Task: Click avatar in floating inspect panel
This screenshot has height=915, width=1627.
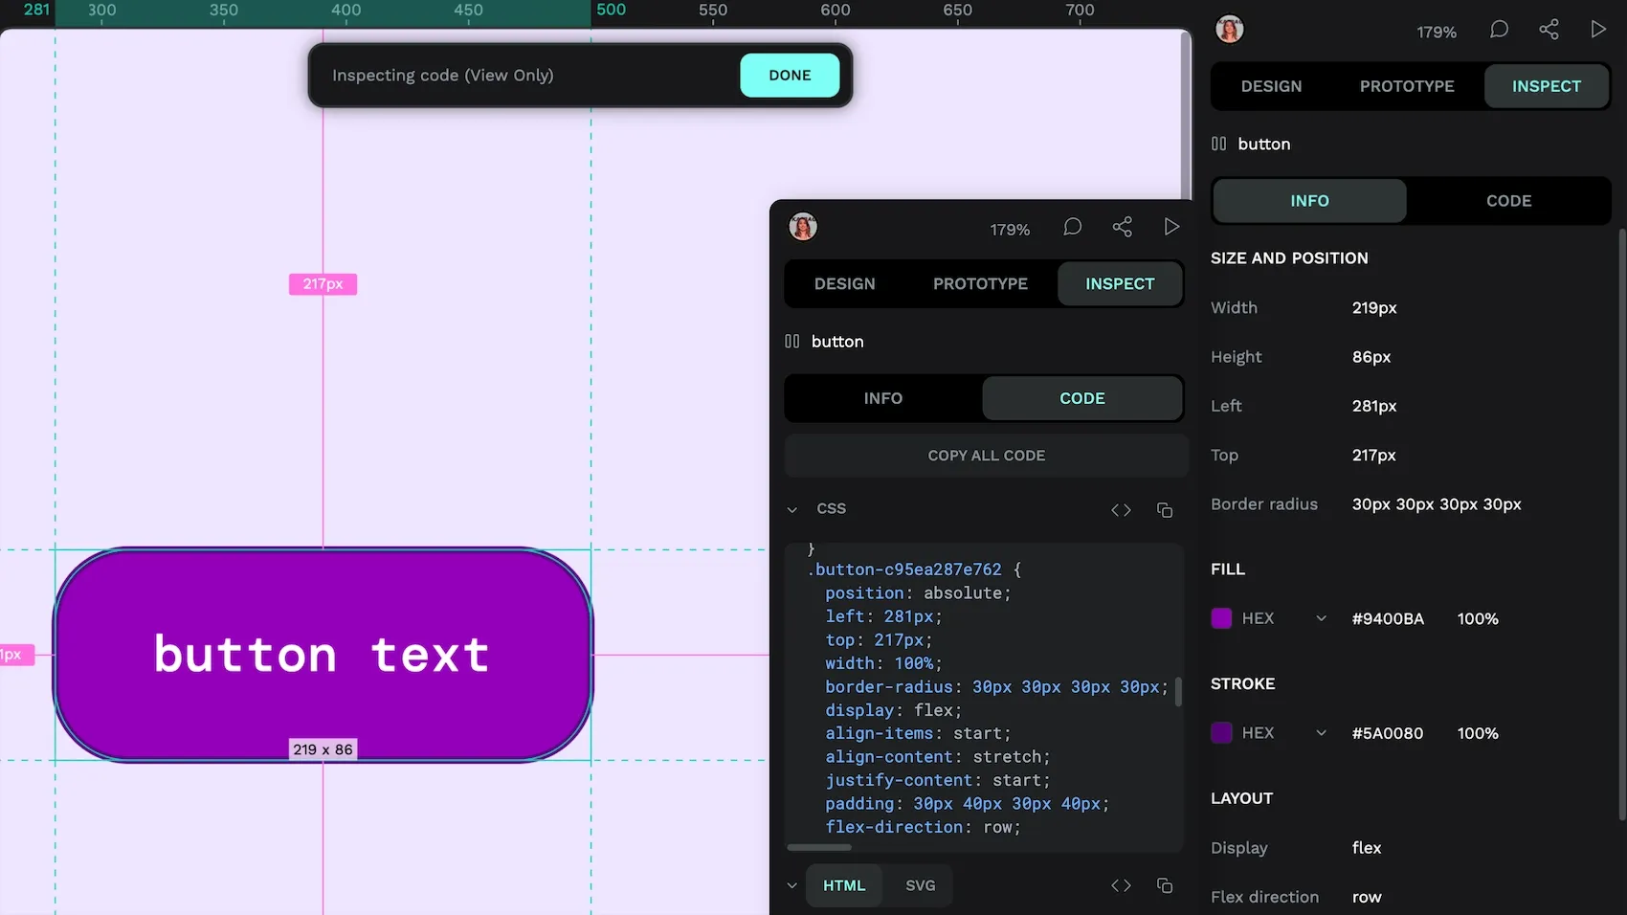Action: coord(803,227)
